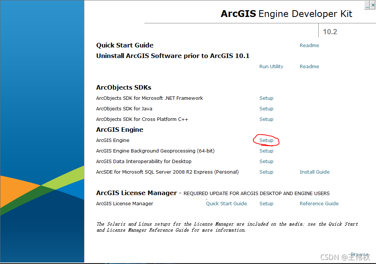Start Setup for ArcObjects SDK for Java

pyautogui.click(x=266, y=109)
